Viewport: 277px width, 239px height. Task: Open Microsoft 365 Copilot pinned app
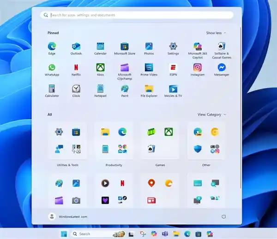(x=198, y=51)
